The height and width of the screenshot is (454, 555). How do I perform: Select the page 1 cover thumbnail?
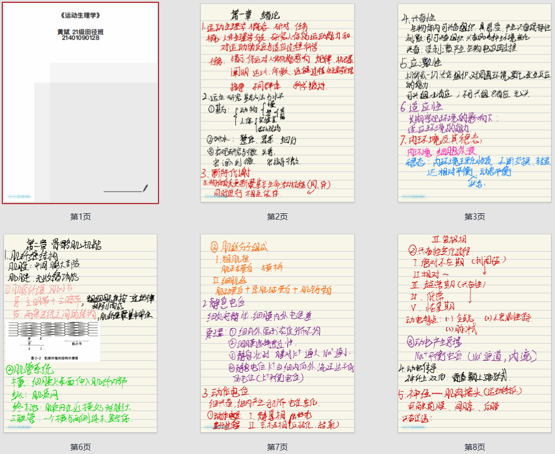[80, 103]
